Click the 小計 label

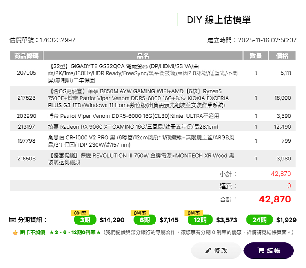click(x=228, y=174)
